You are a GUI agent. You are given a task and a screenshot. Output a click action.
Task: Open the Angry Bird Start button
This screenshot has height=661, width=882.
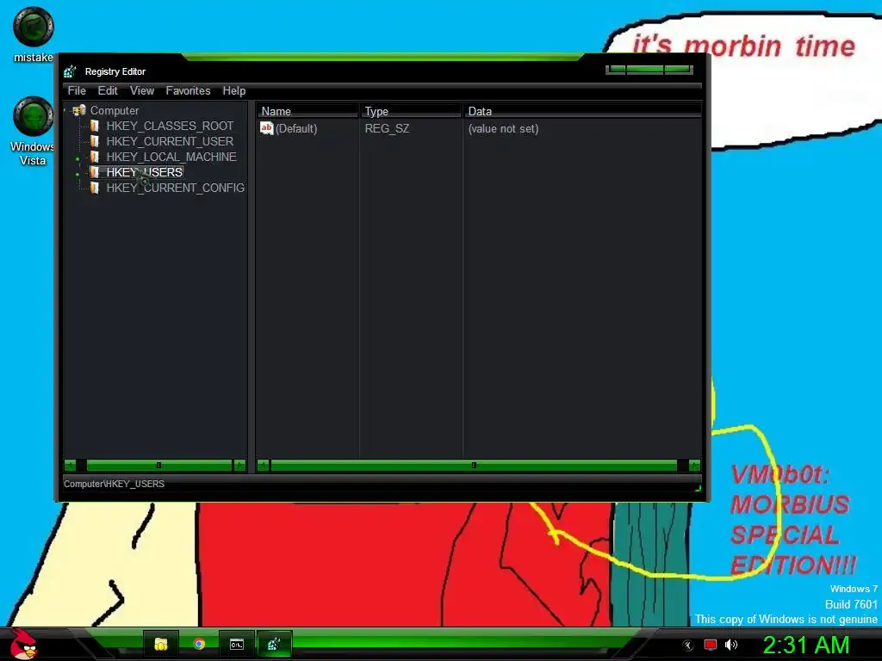click(23, 644)
